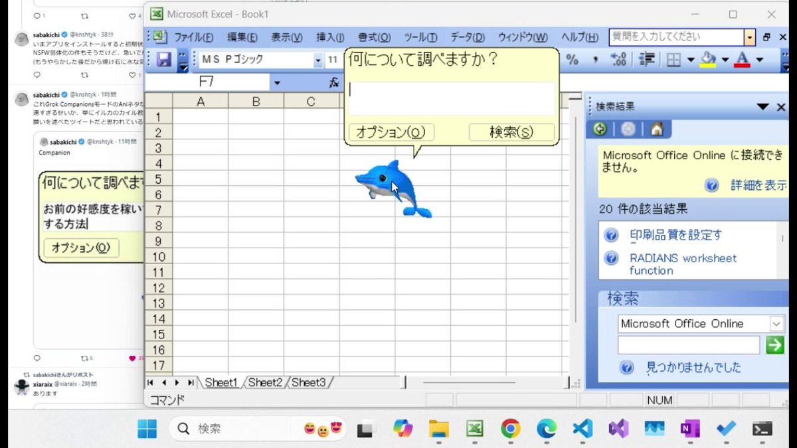Image resolution: width=797 pixels, height=448 pixels.
Task: Click the Home icon in search results pane
Action: pos(657,129)
